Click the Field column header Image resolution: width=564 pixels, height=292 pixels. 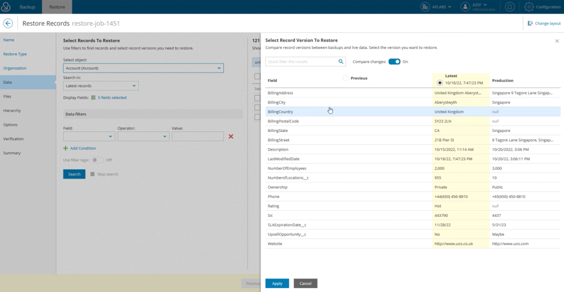(x=272, y=81)
